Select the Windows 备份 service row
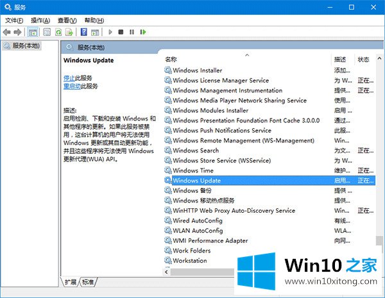385x298 pixels. click(269, 190)
